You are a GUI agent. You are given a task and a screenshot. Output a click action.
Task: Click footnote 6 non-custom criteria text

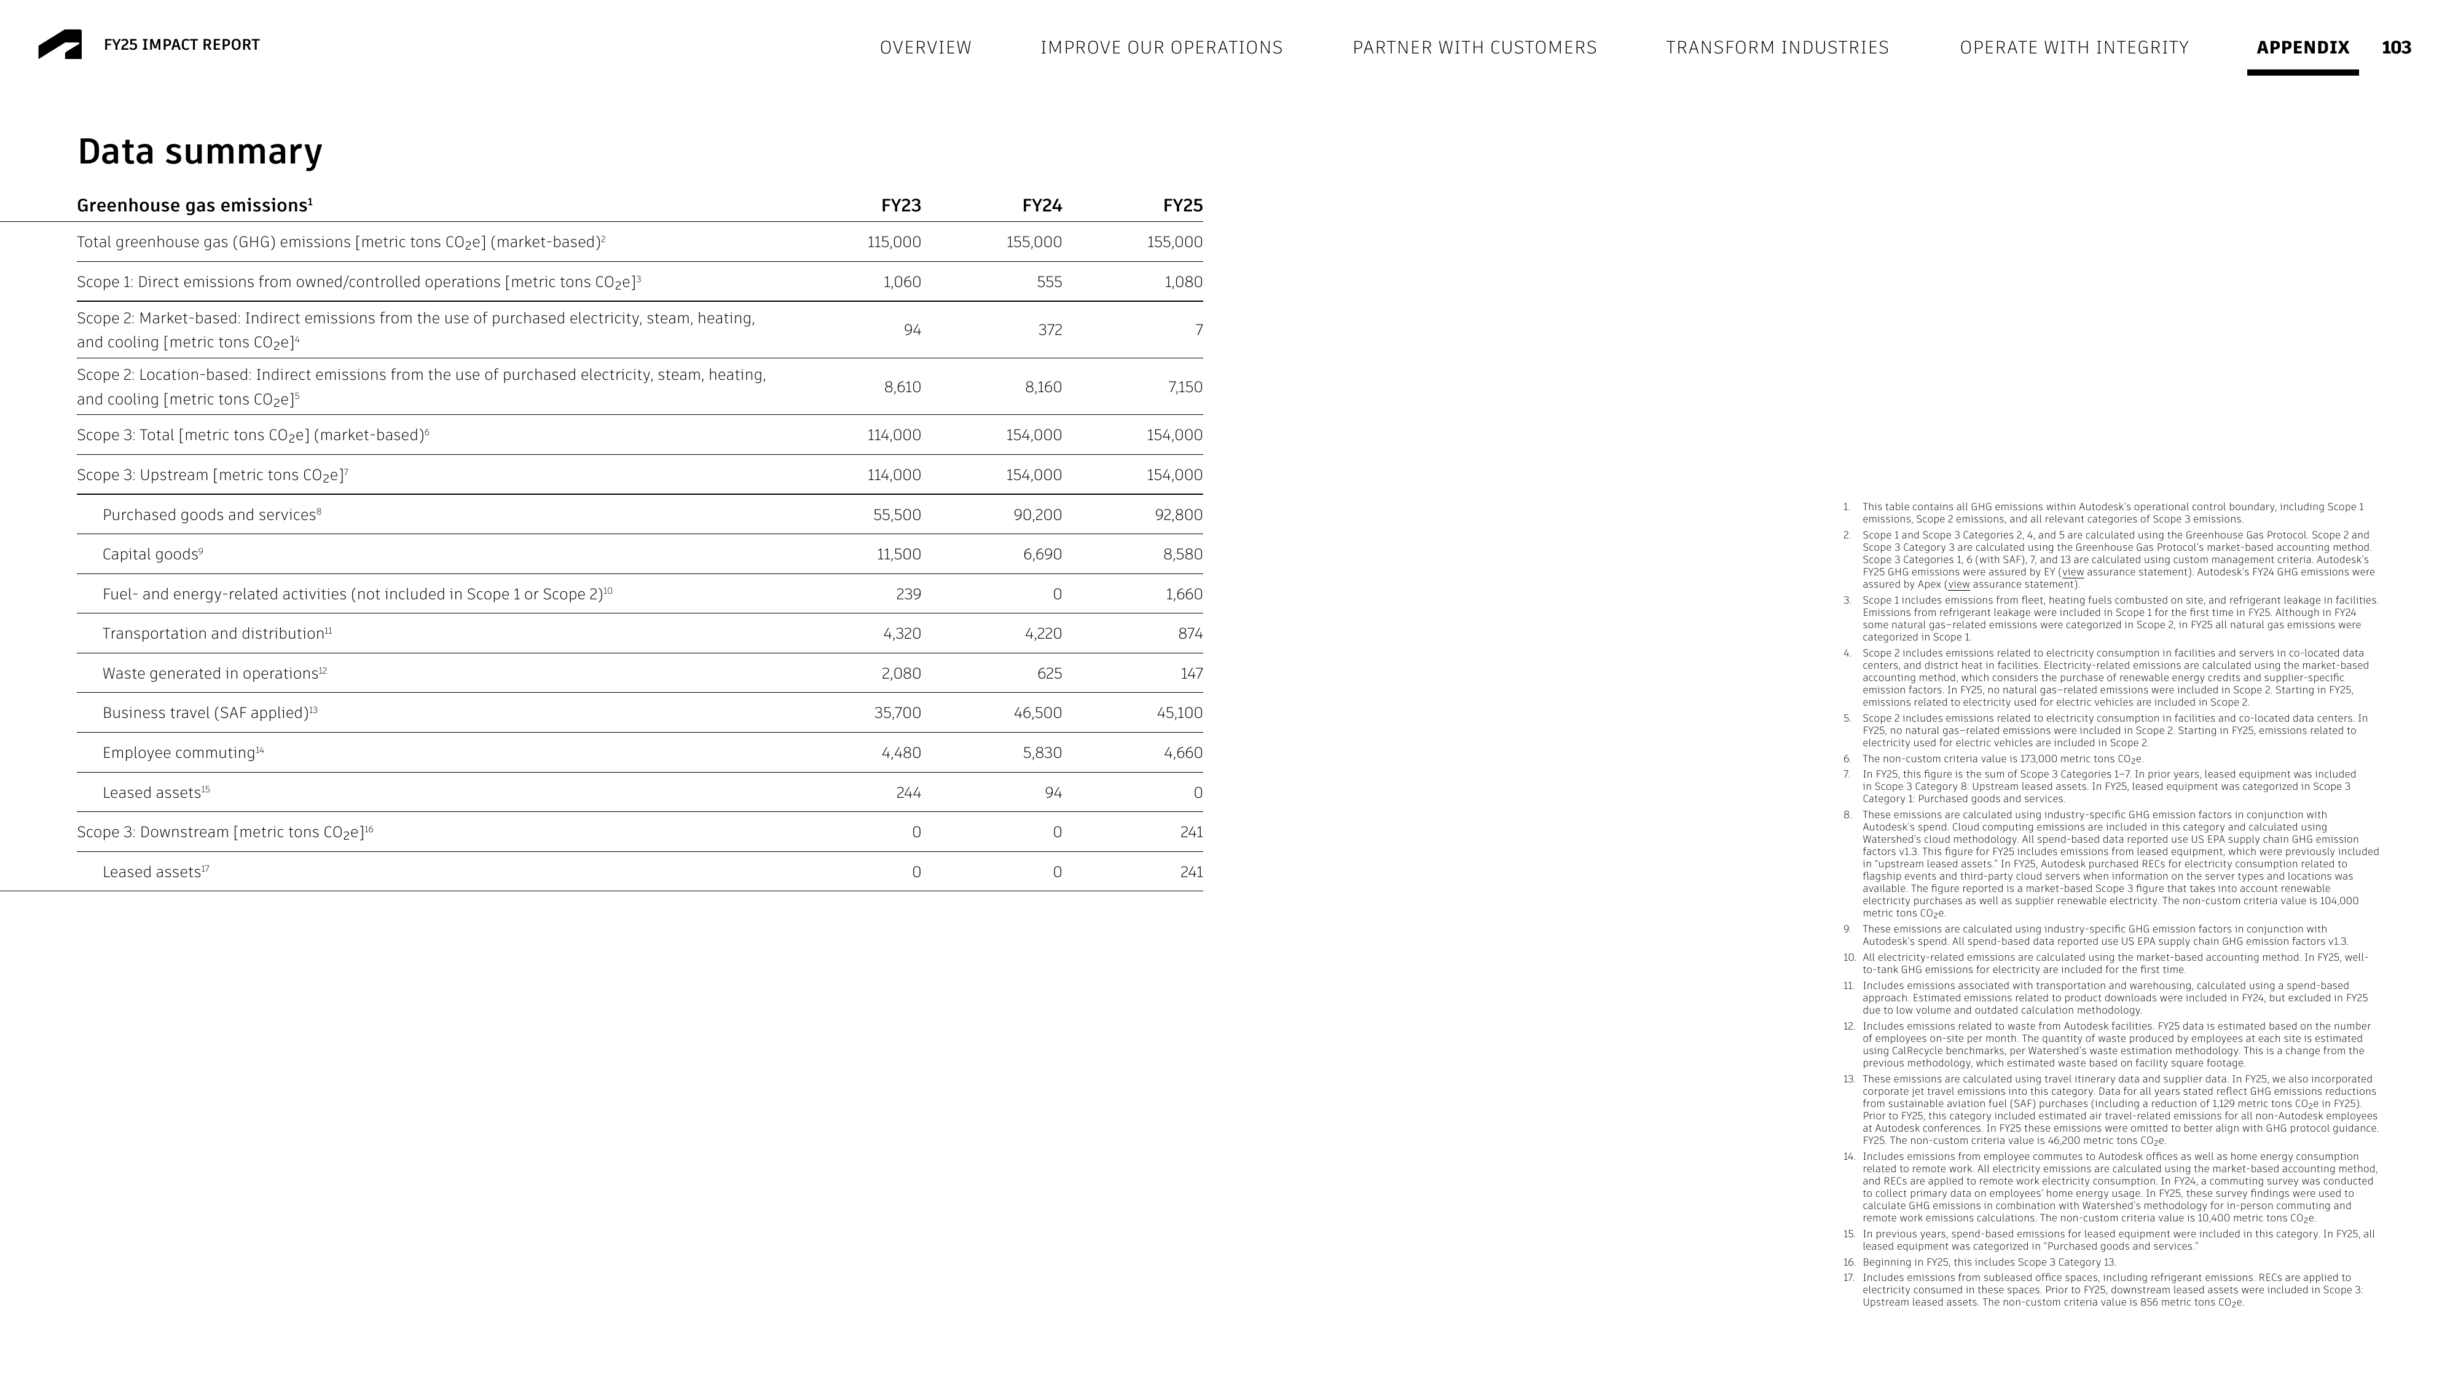tap(2002, 760)
